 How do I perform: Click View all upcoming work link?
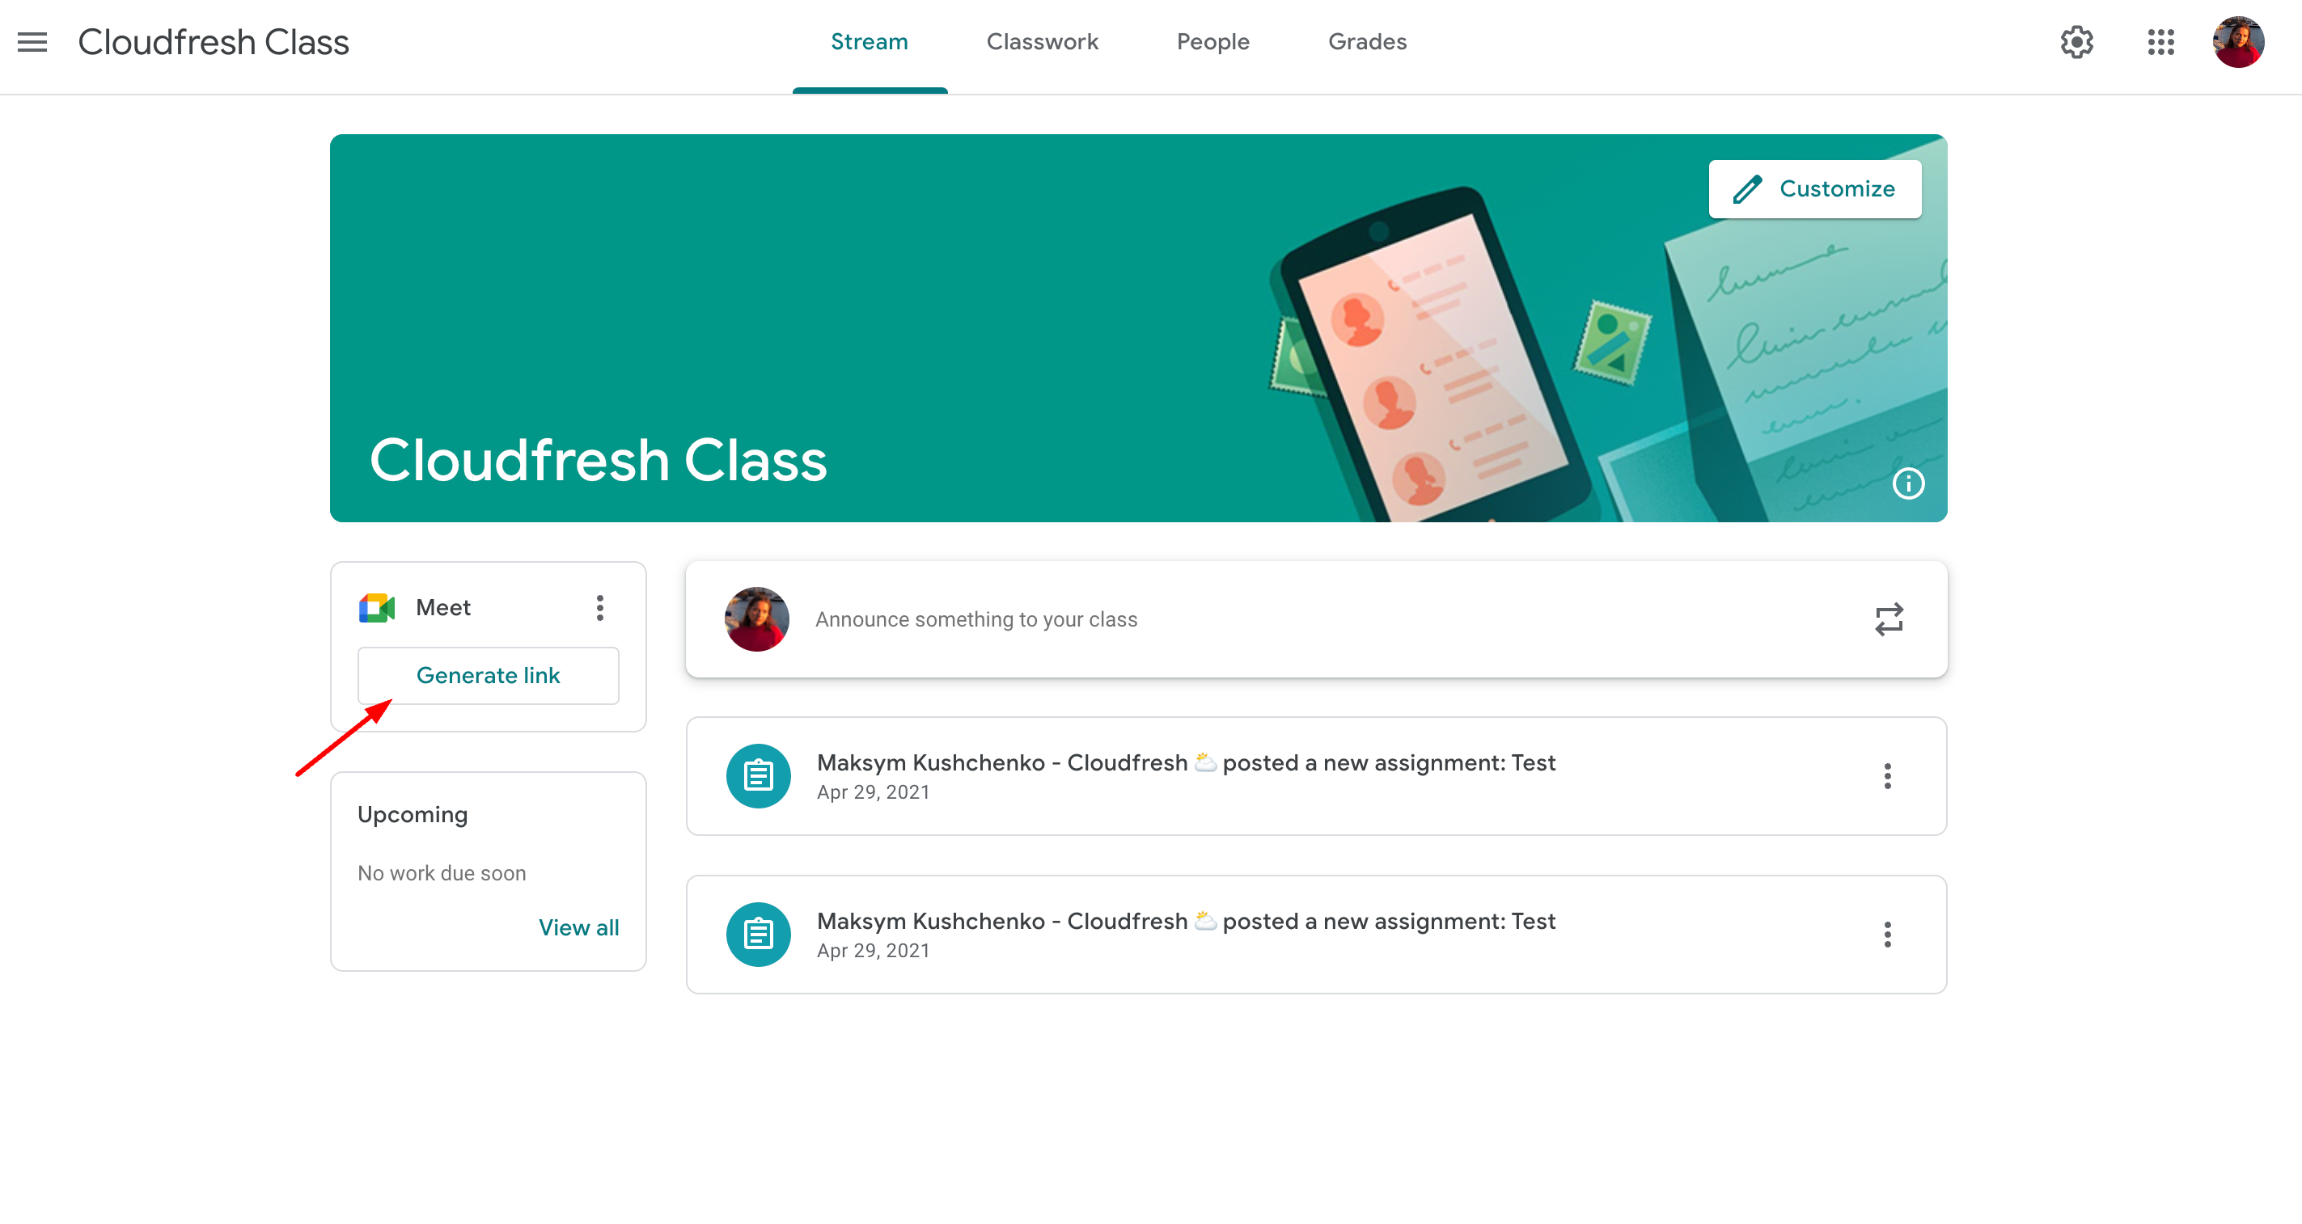tap(580, 927)
